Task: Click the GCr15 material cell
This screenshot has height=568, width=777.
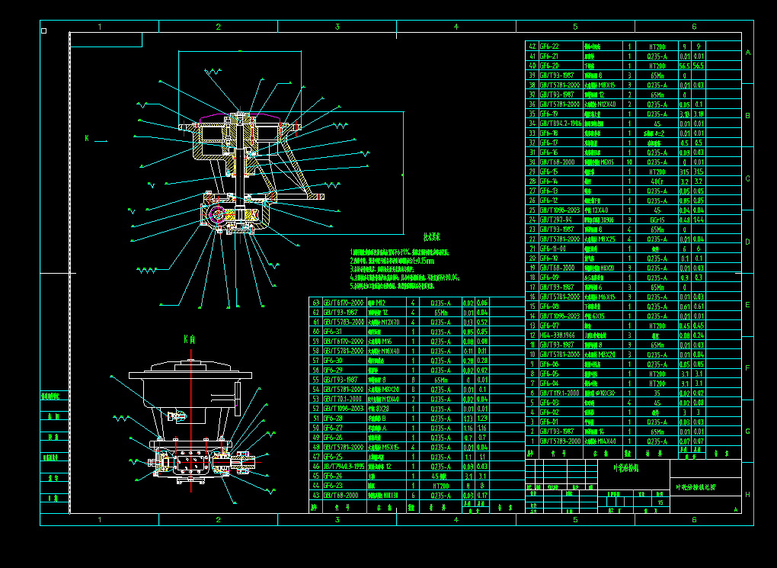Action: click(x=657, y=220)
